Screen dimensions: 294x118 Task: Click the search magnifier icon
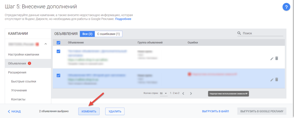(239, 34)
